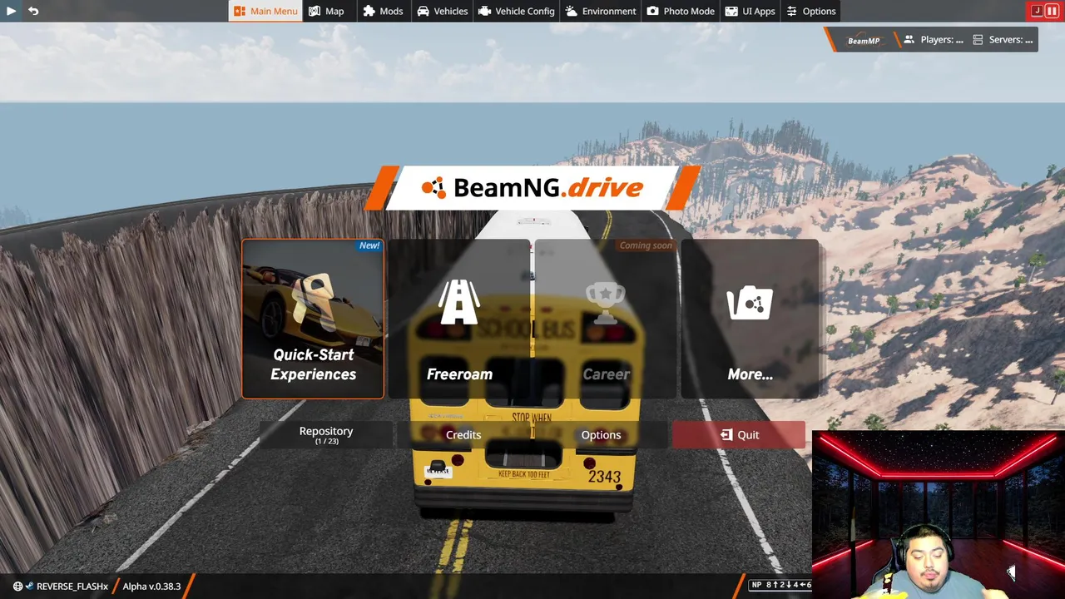Click the 'Coming soon' badge on Career
The image size is (1065, 599).
pyautogui.click(x=646, y=245)
